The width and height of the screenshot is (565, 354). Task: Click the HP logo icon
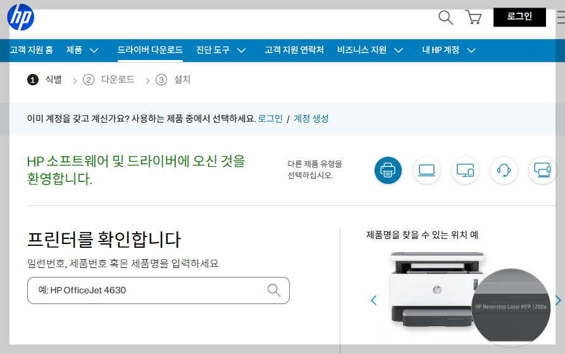click(x=20, y=17)
